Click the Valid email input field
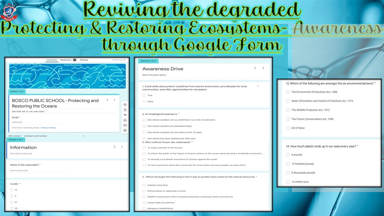The width and height of the screenshot is (384, 216). coord(37,122)
